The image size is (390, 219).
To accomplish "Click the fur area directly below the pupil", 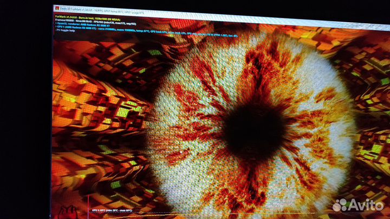I will [255, 184].
